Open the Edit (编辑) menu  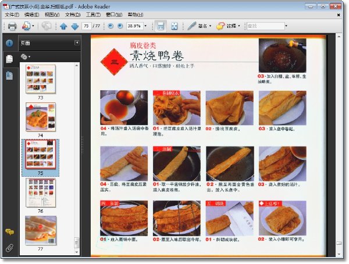(31, 15)
